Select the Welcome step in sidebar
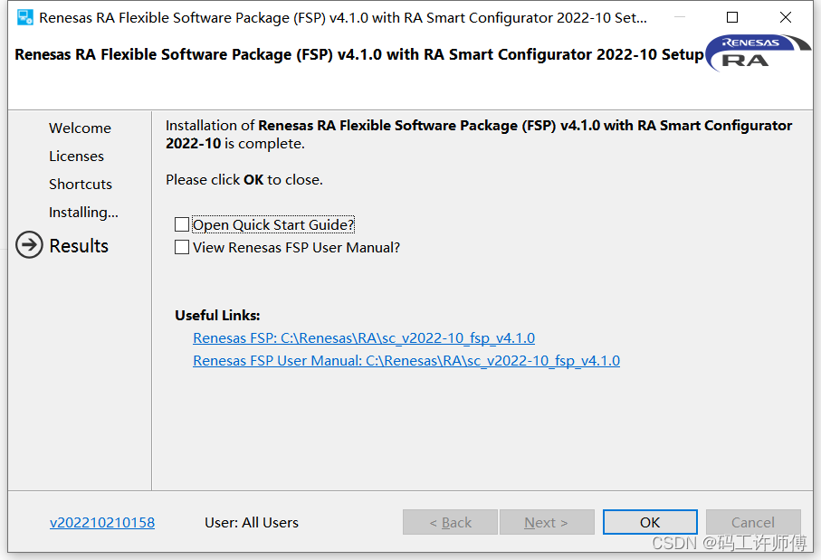 81,128
